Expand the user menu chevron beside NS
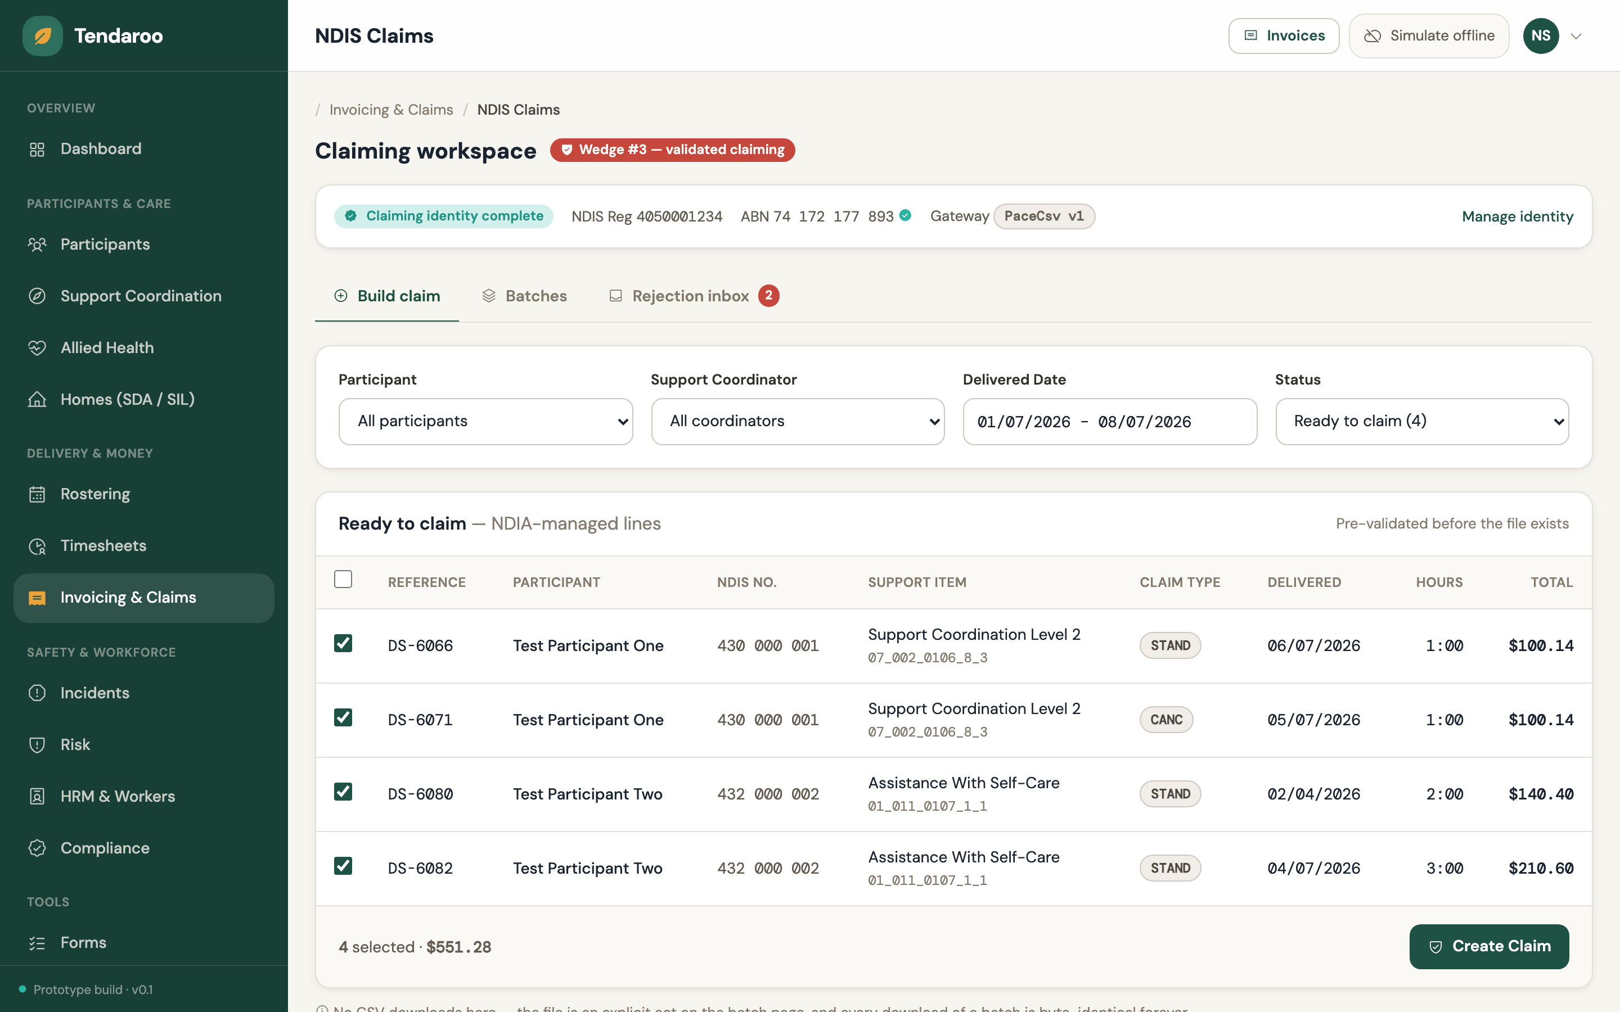 1576,36
